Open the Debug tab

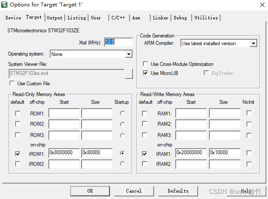pos(181,18)
